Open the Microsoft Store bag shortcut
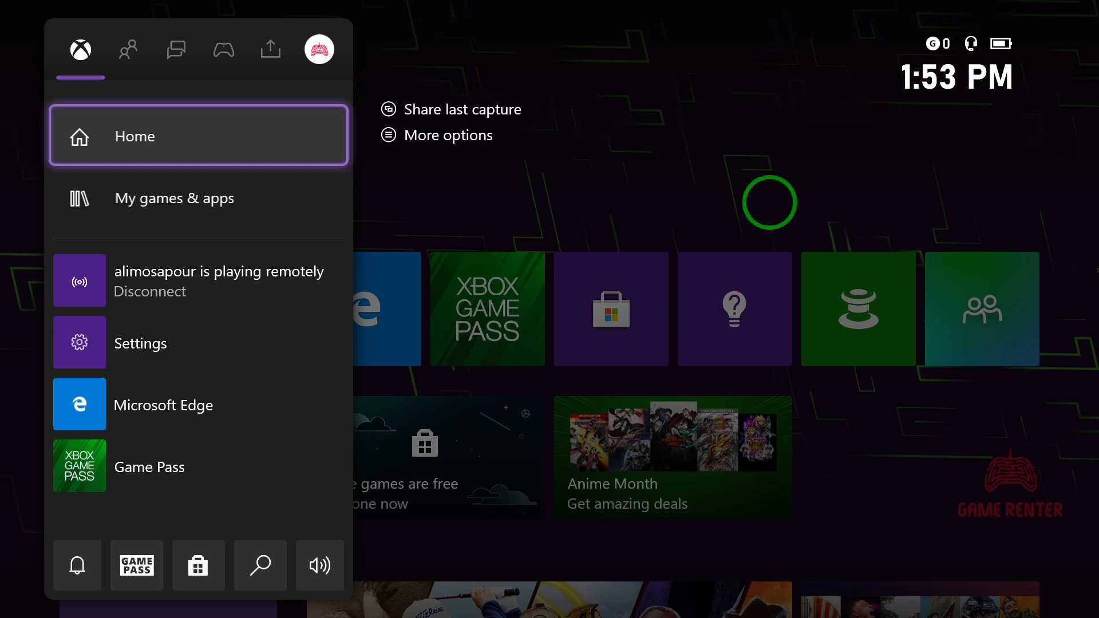This screenshot has width=1099, height=618. (x=198, y=565)
